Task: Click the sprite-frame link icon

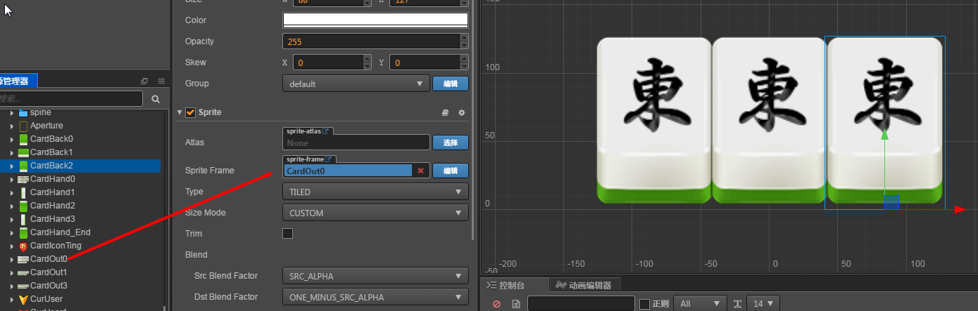Action: tap(328, 159)
